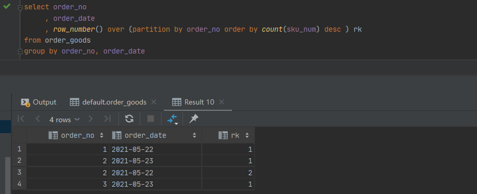This screenshot has height=194, width=477.
Task: Collapse the select statement fold marker
Action: pyautogui.click(x=20, y=8)
